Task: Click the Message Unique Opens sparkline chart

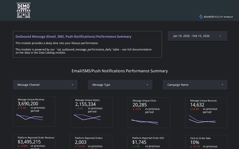Action: tap(87, 117)
